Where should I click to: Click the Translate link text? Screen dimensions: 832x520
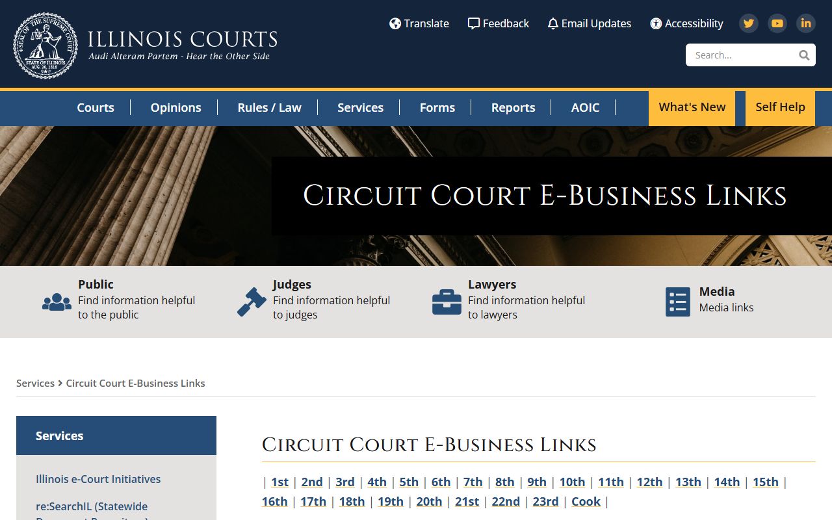click(x=426, y=23)
